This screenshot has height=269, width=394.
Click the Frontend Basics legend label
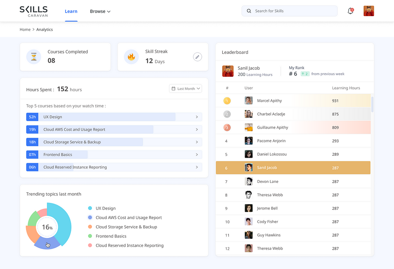tap(111, 236)
